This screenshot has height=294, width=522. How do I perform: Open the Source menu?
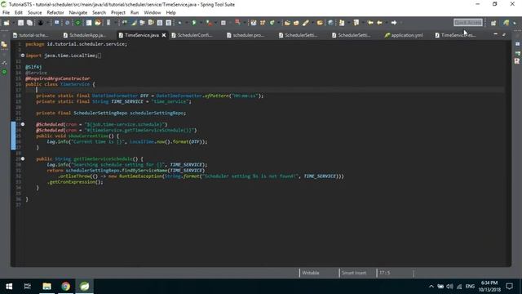pyautogui.click(x=34, y=13)
